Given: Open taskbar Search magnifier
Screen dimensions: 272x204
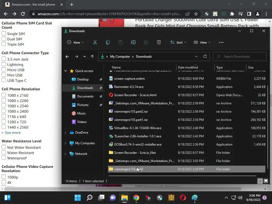Looking at the screenshot, I should [89, 198].
